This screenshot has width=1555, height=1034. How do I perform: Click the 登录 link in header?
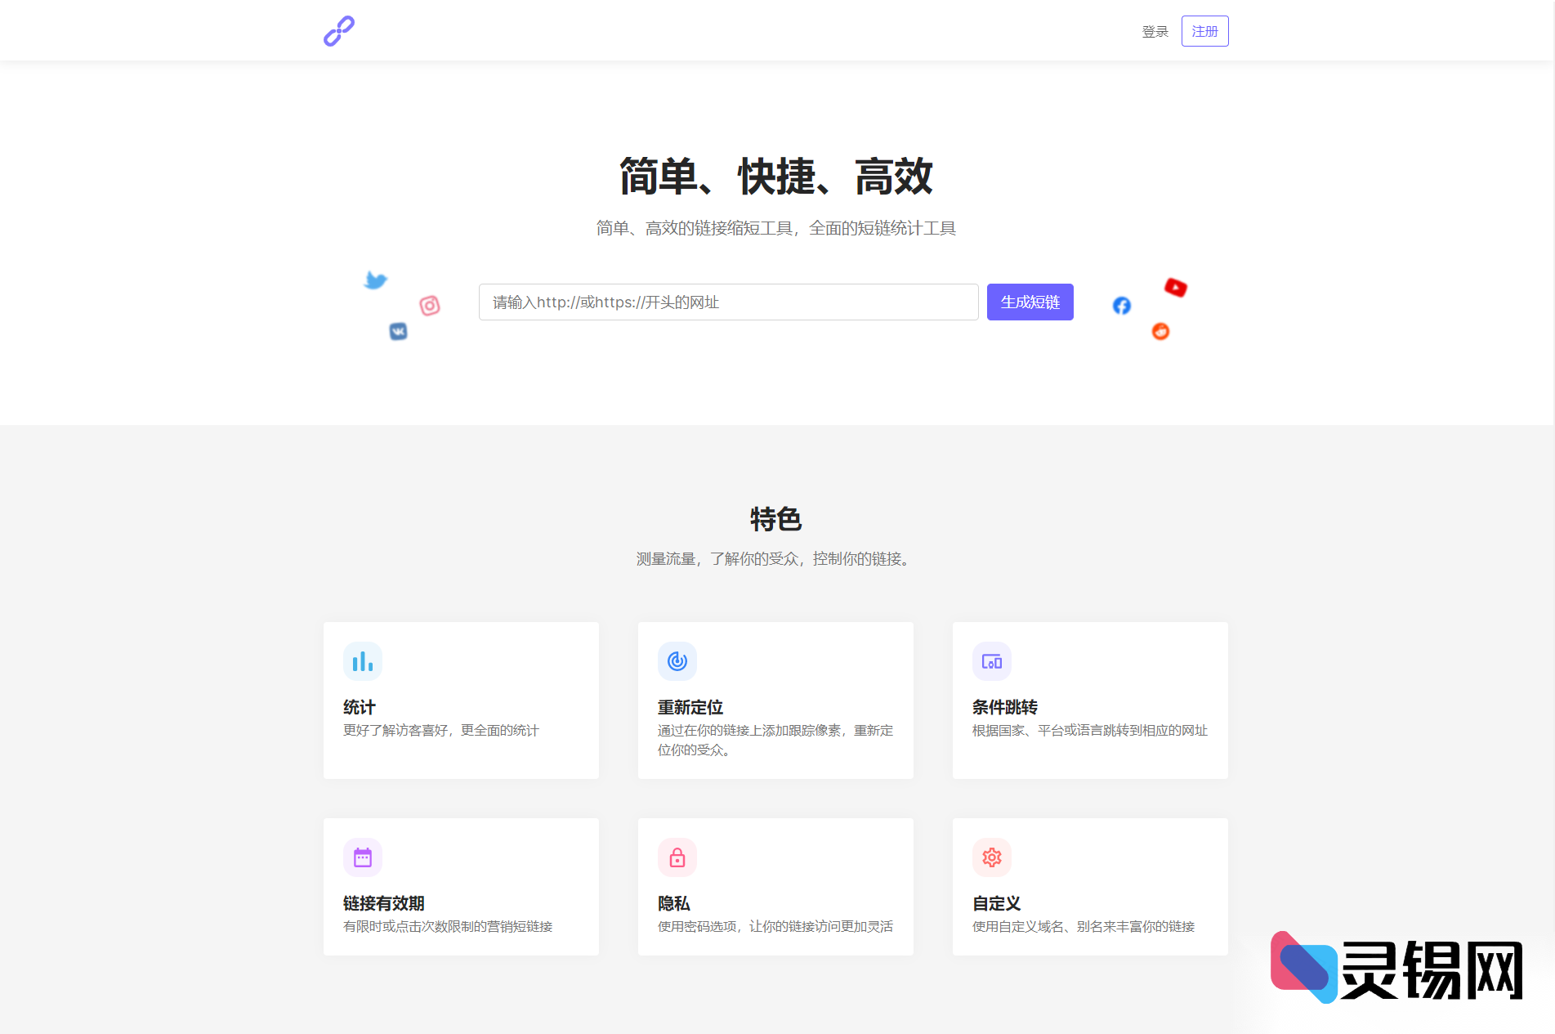click(x=1154, y=31)
